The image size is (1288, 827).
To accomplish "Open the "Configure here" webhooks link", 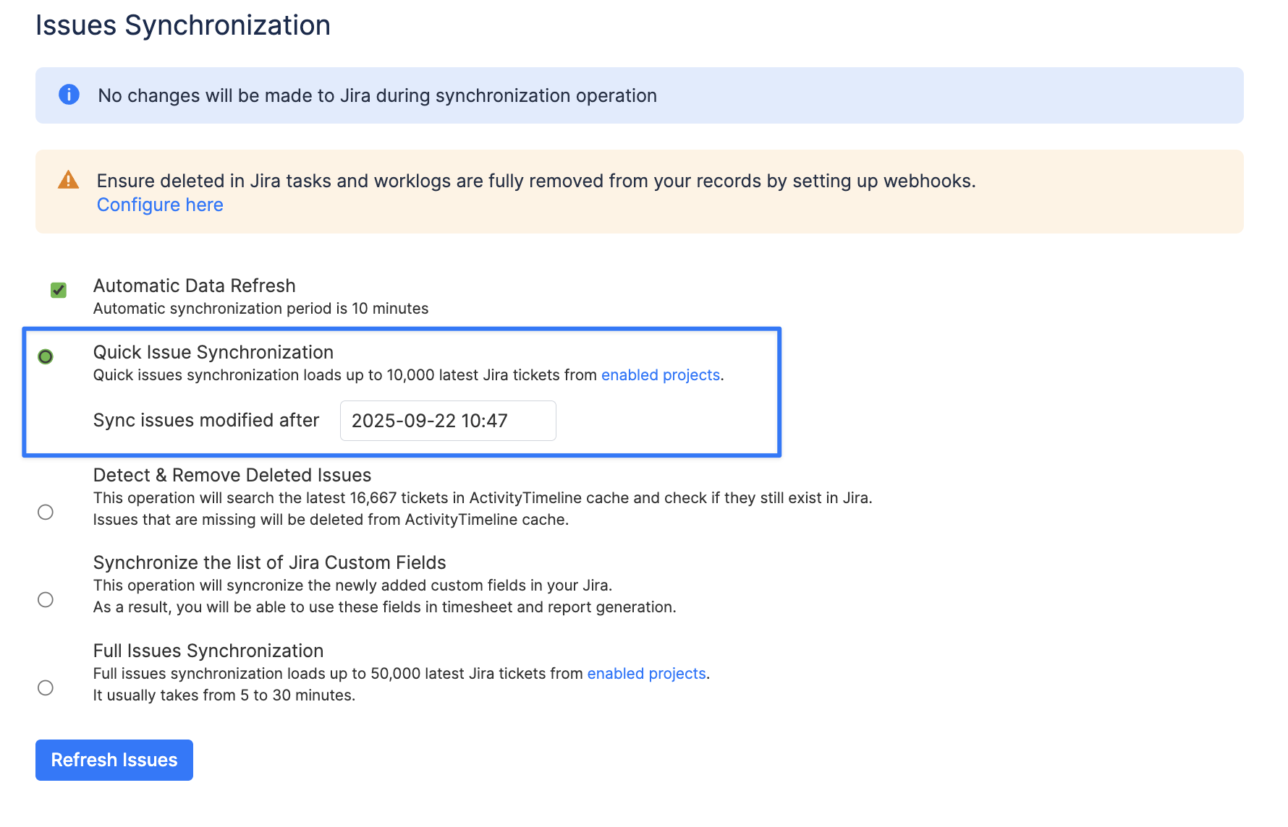I will 160,205.
